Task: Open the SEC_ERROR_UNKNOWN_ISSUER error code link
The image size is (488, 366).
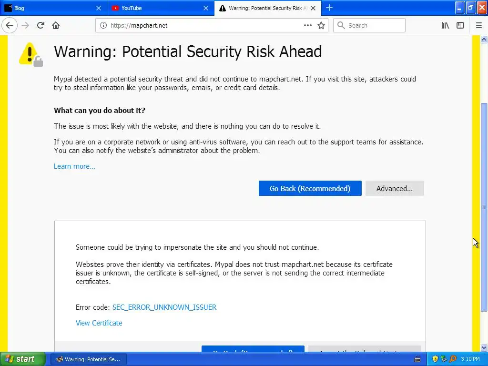Action: click(164, 307)
